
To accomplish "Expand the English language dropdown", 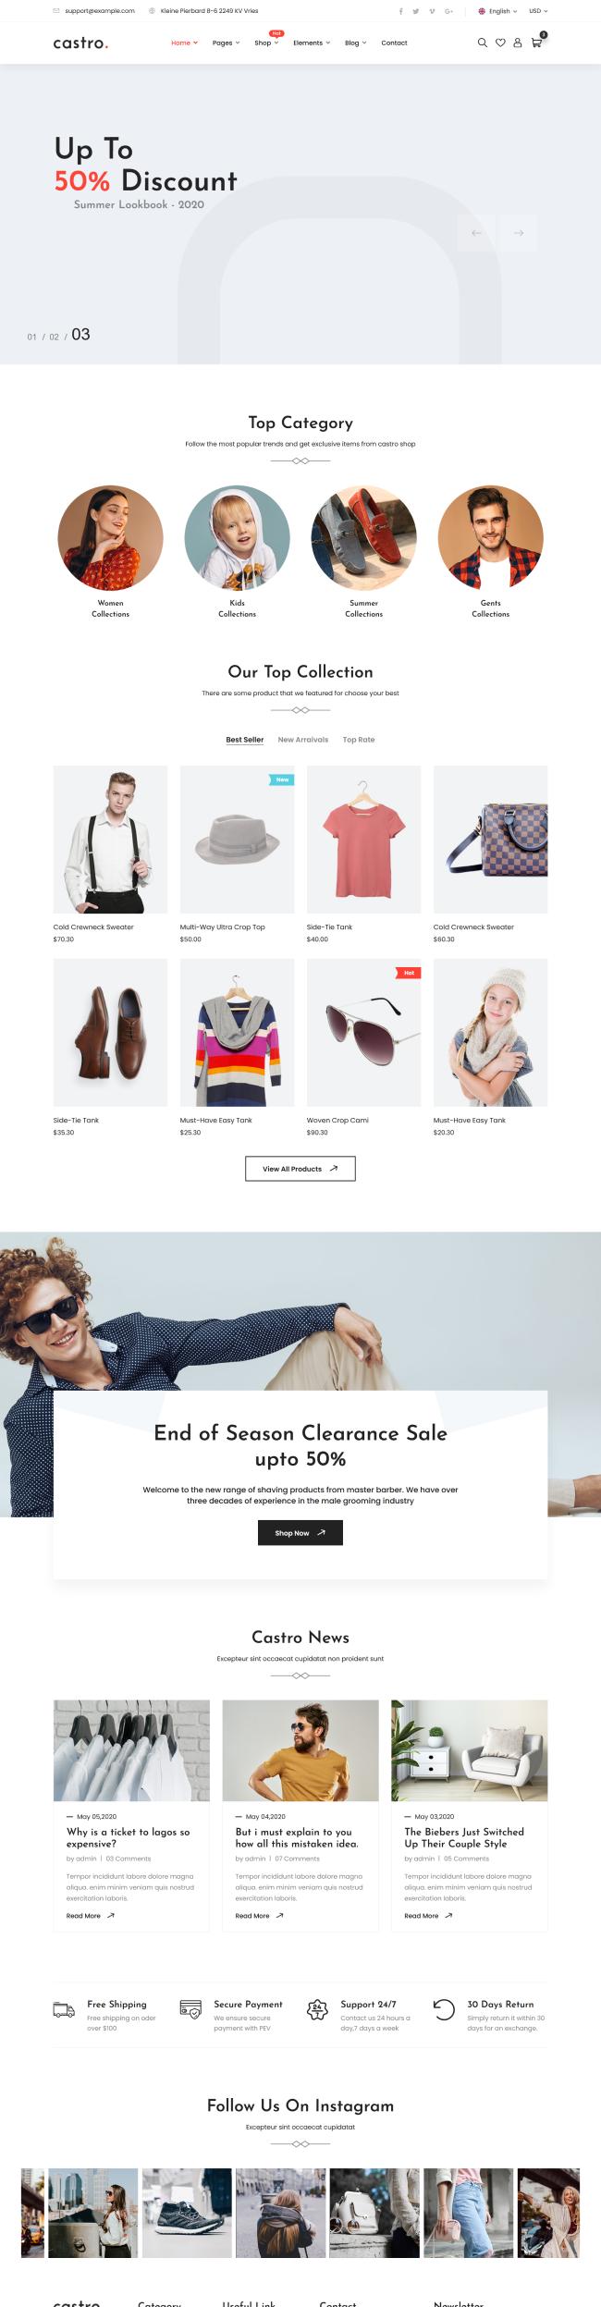I will click(x=497, y=11).
